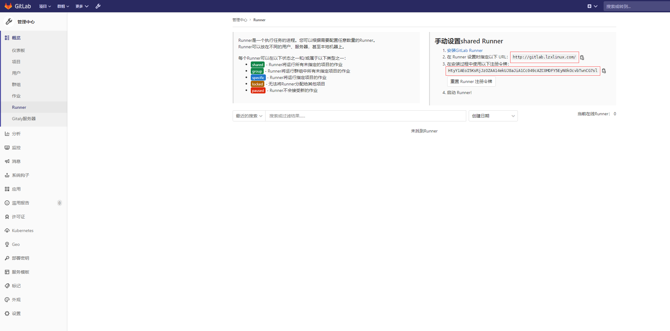Click the Geo location pin icon
Viewport: 670px width, 331px height.
[x=7, y=244]
